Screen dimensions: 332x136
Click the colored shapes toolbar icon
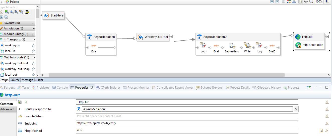coord(289,1)
